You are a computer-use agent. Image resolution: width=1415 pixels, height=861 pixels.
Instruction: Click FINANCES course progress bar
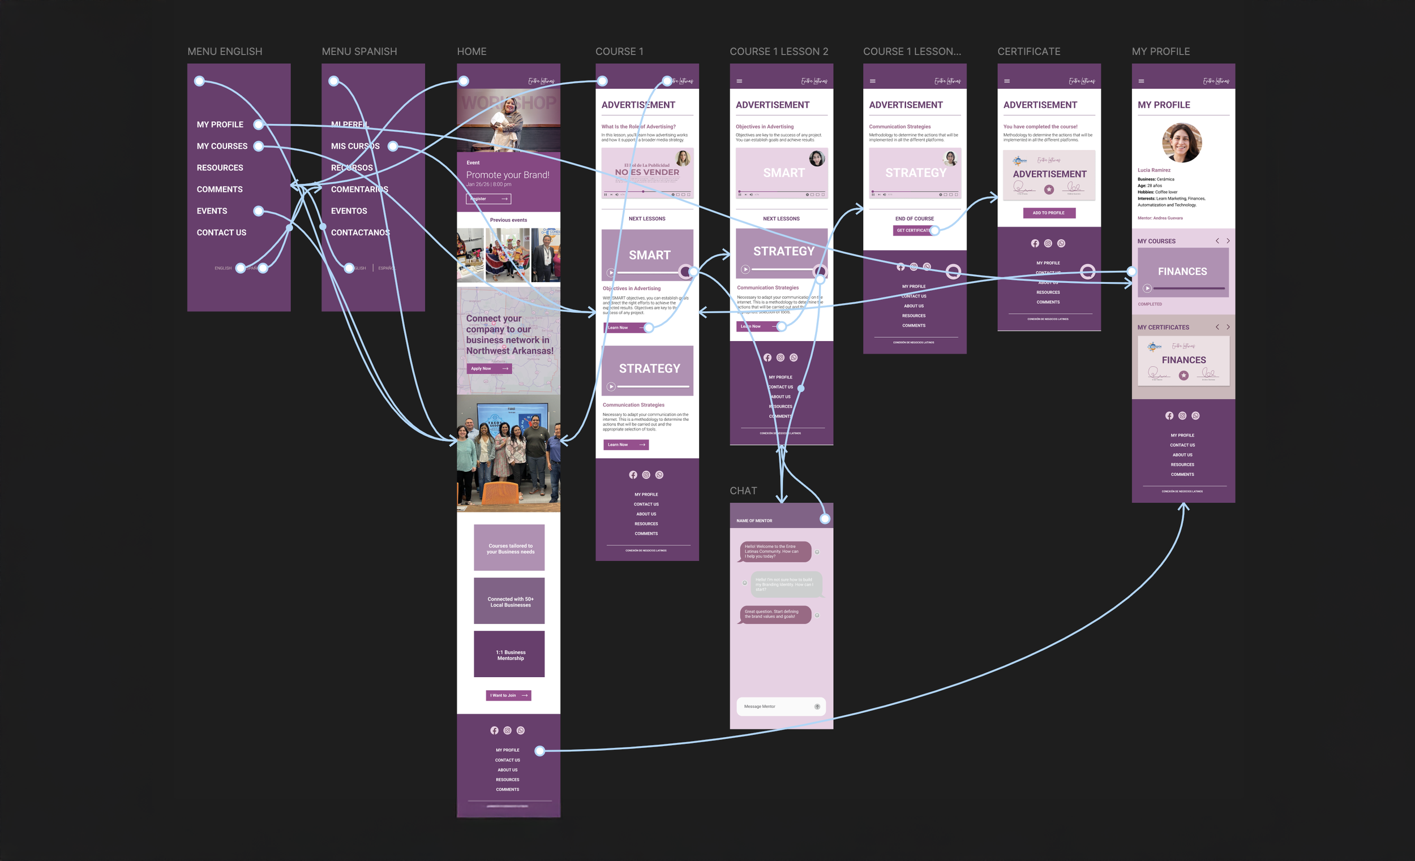pos(1189,288)
